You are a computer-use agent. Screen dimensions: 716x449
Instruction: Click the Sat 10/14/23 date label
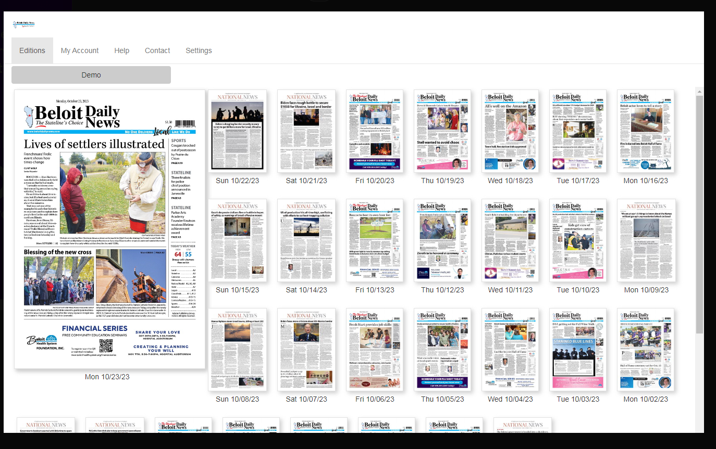click(x=306, y=290)
